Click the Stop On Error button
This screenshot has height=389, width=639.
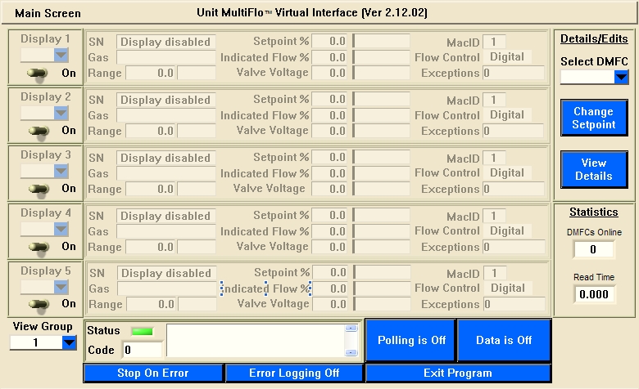pyautogui.click(x=153, y=373)
